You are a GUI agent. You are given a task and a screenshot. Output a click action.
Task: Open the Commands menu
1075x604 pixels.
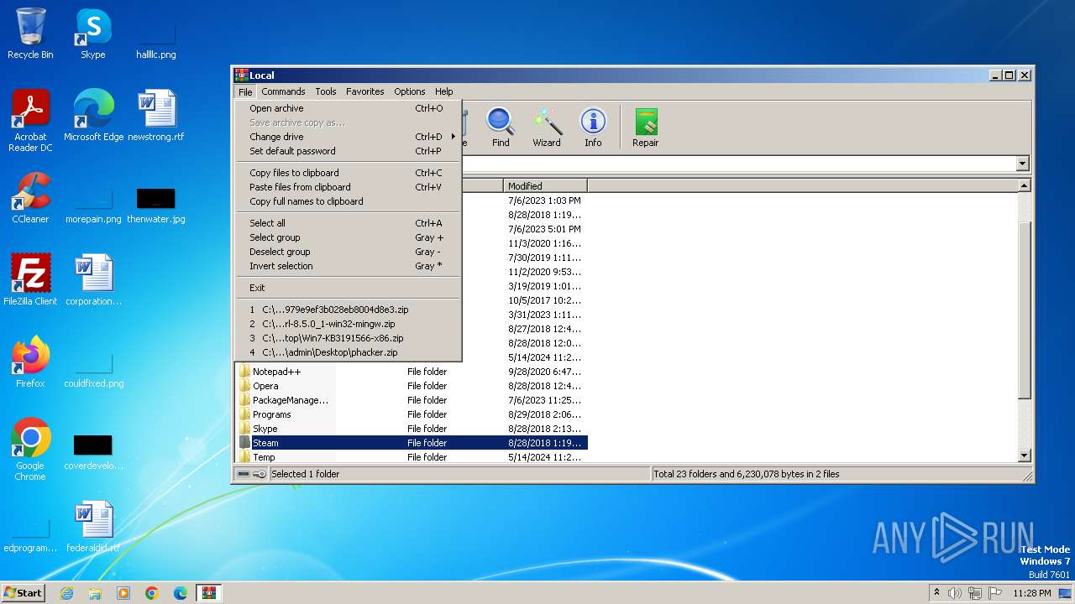(x=283, y=91)
